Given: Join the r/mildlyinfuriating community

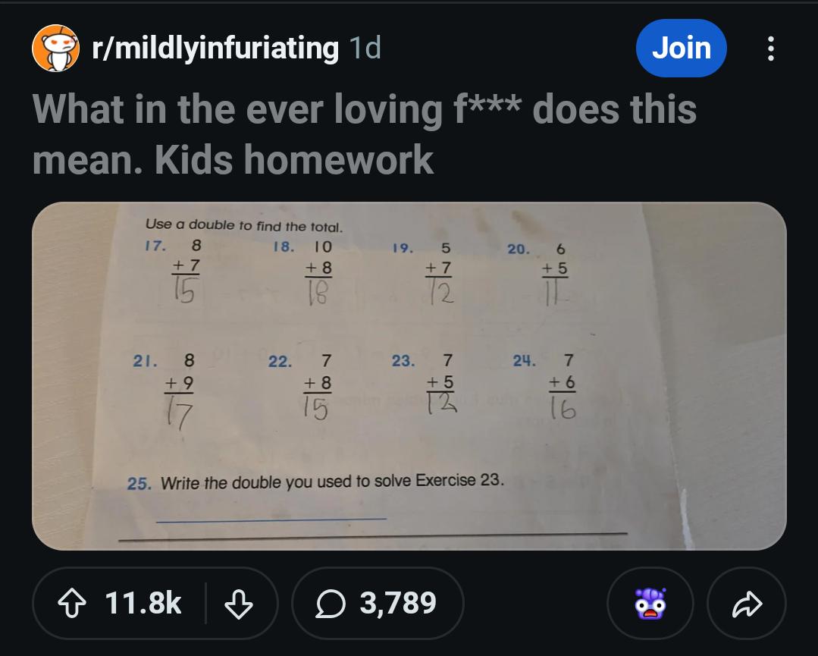Looking at the screenshot, I should tap(681, 49).
